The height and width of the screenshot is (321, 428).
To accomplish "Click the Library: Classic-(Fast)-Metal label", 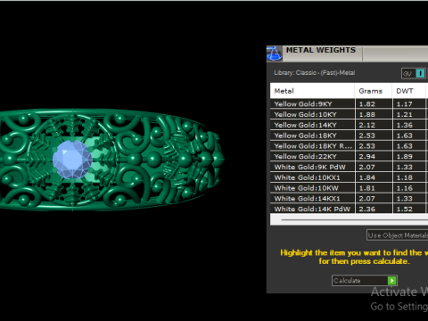I will (x=315, y=73).
